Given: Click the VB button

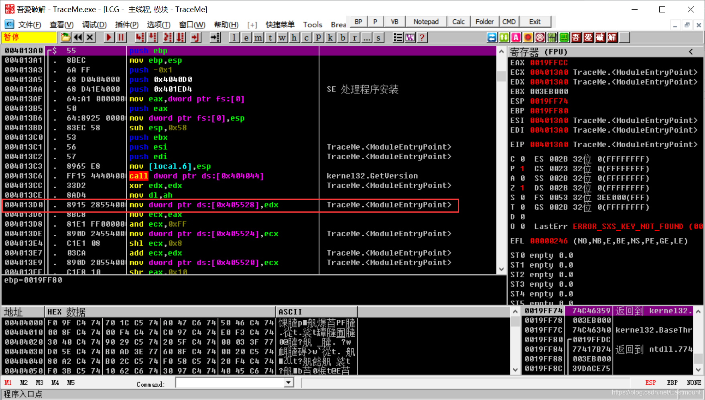Looking at the screenshot, I should [395, 22].
